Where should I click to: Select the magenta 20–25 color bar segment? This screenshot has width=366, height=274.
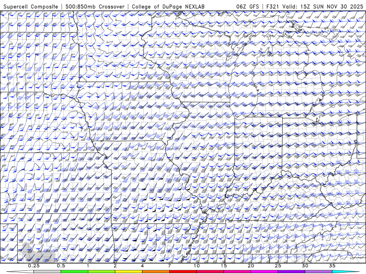pos(264,272)
